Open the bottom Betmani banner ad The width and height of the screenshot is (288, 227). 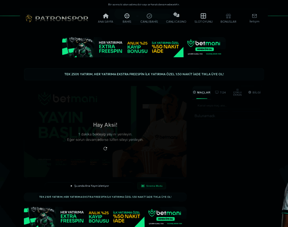(105, 217)
